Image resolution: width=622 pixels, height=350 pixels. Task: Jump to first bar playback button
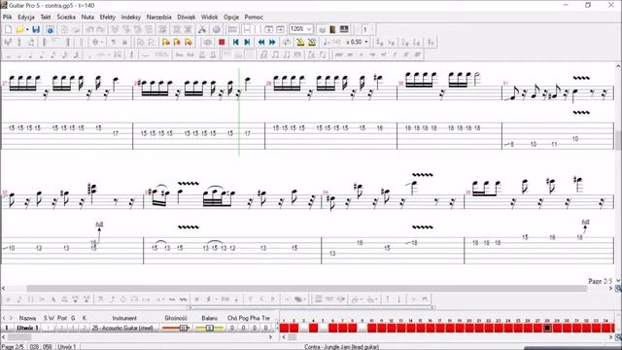[x=235, y=42]
